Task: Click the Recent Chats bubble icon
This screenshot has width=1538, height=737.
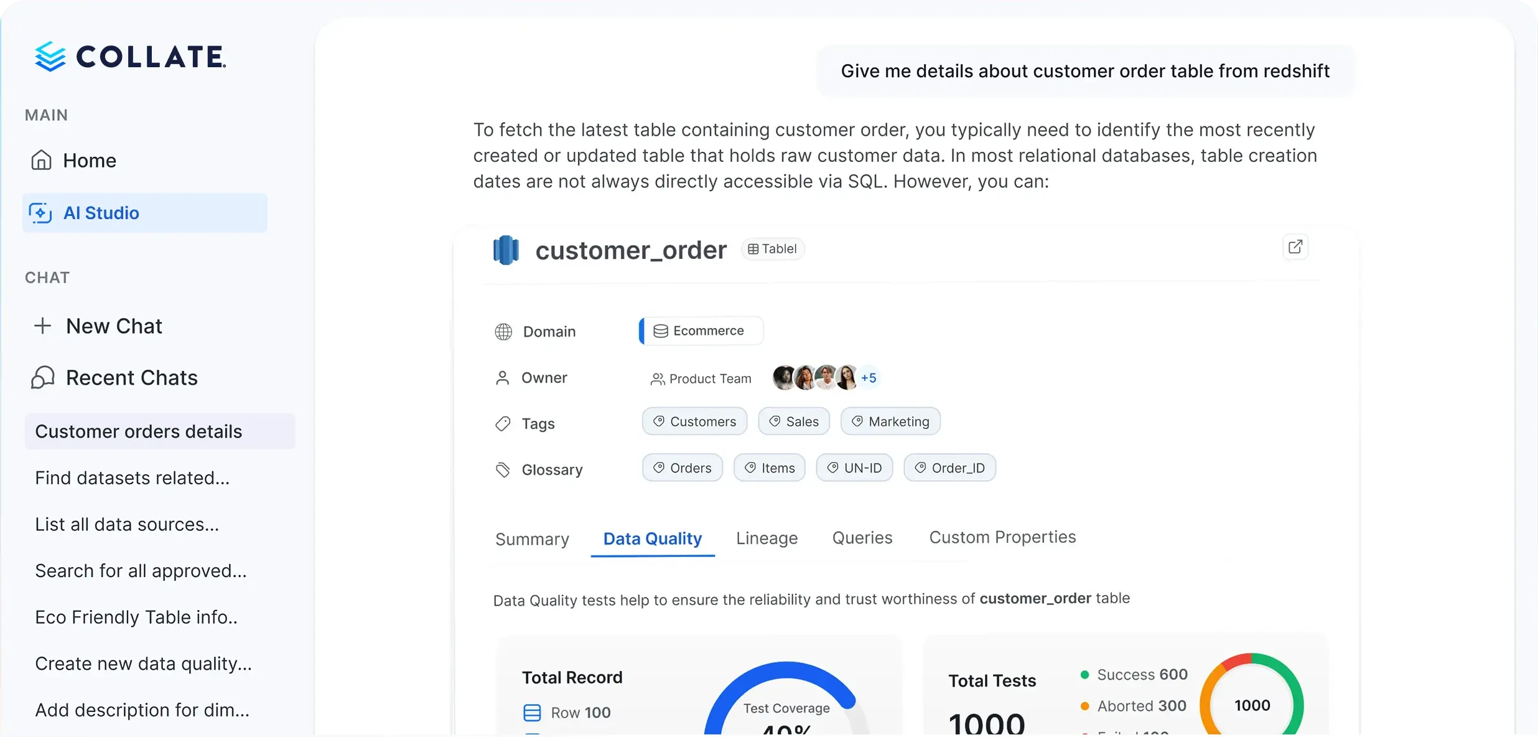Action: 43,377
